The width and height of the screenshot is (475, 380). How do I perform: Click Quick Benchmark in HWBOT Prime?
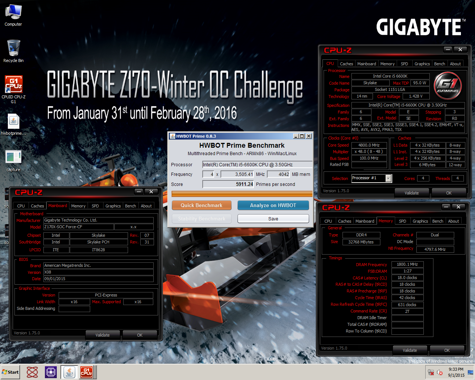click(x=202, y=205)
